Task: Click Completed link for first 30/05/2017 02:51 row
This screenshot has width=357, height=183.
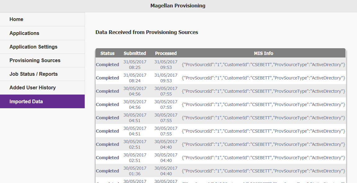Action: point(107,144)
